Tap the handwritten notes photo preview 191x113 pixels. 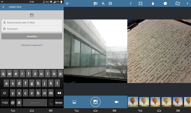[159, 51]
